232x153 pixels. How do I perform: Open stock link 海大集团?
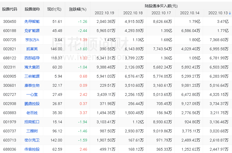point(32,67)
